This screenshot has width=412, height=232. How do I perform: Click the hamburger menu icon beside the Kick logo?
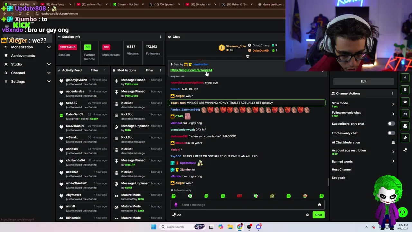(x=7, y=25)
